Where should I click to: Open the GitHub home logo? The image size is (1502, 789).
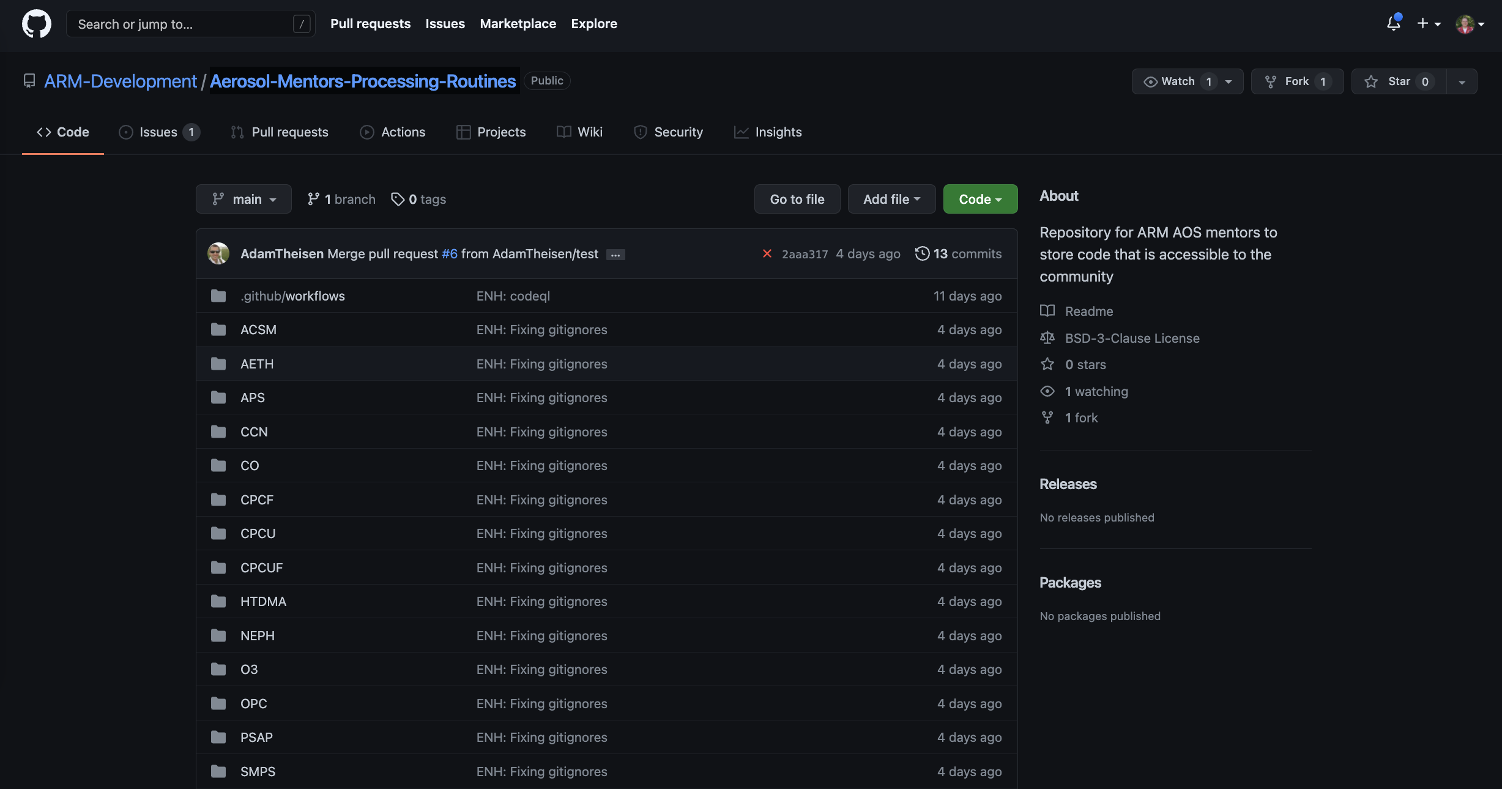(37, 24)
